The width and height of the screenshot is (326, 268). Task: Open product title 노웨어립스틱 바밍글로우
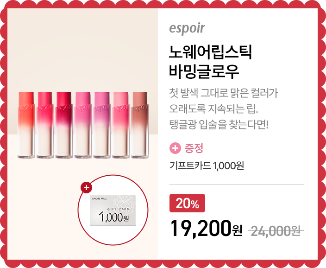[x=210, y=62]
